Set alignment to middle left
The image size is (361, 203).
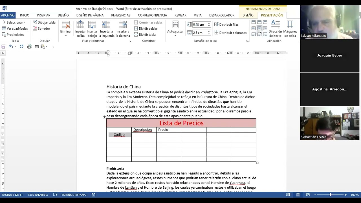pos(254,28)
